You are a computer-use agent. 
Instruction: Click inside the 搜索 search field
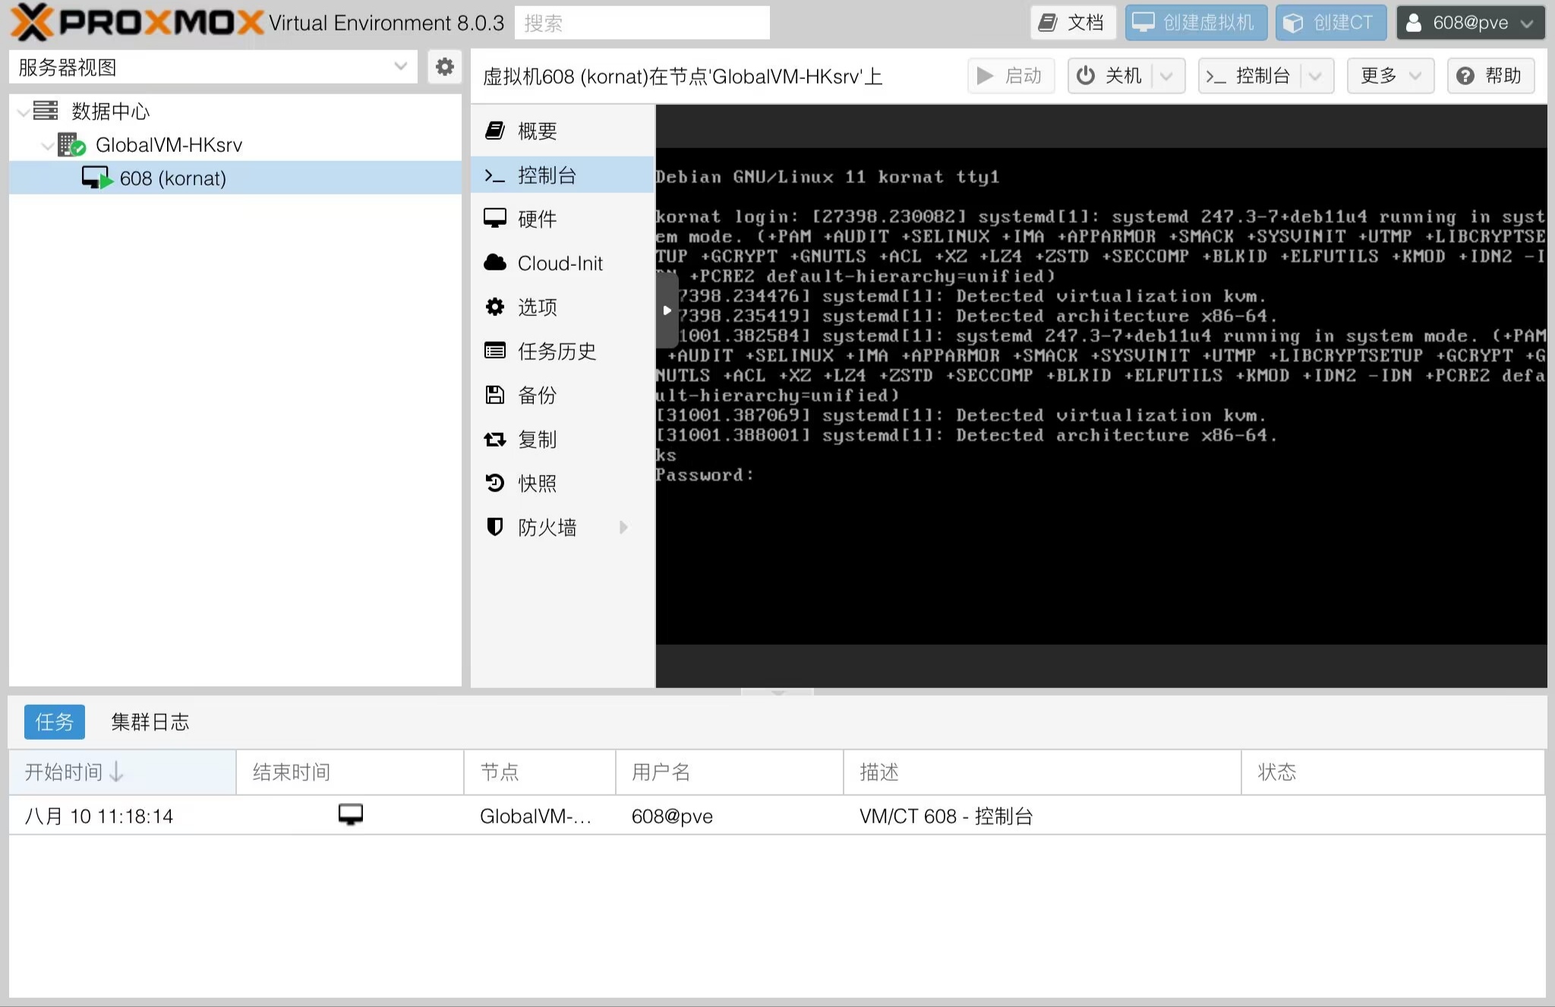[x=642, y=22]
